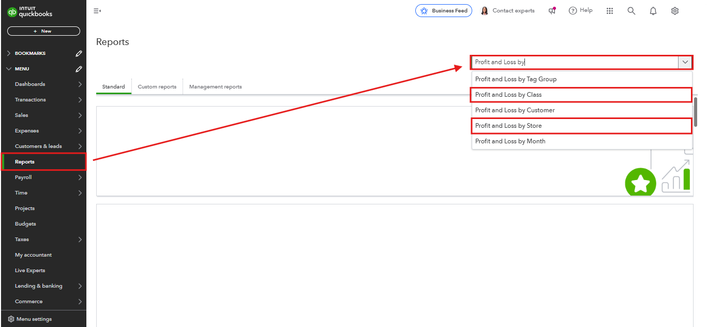
Task: Click the search magnifier icon
Action: pos(631,11)
